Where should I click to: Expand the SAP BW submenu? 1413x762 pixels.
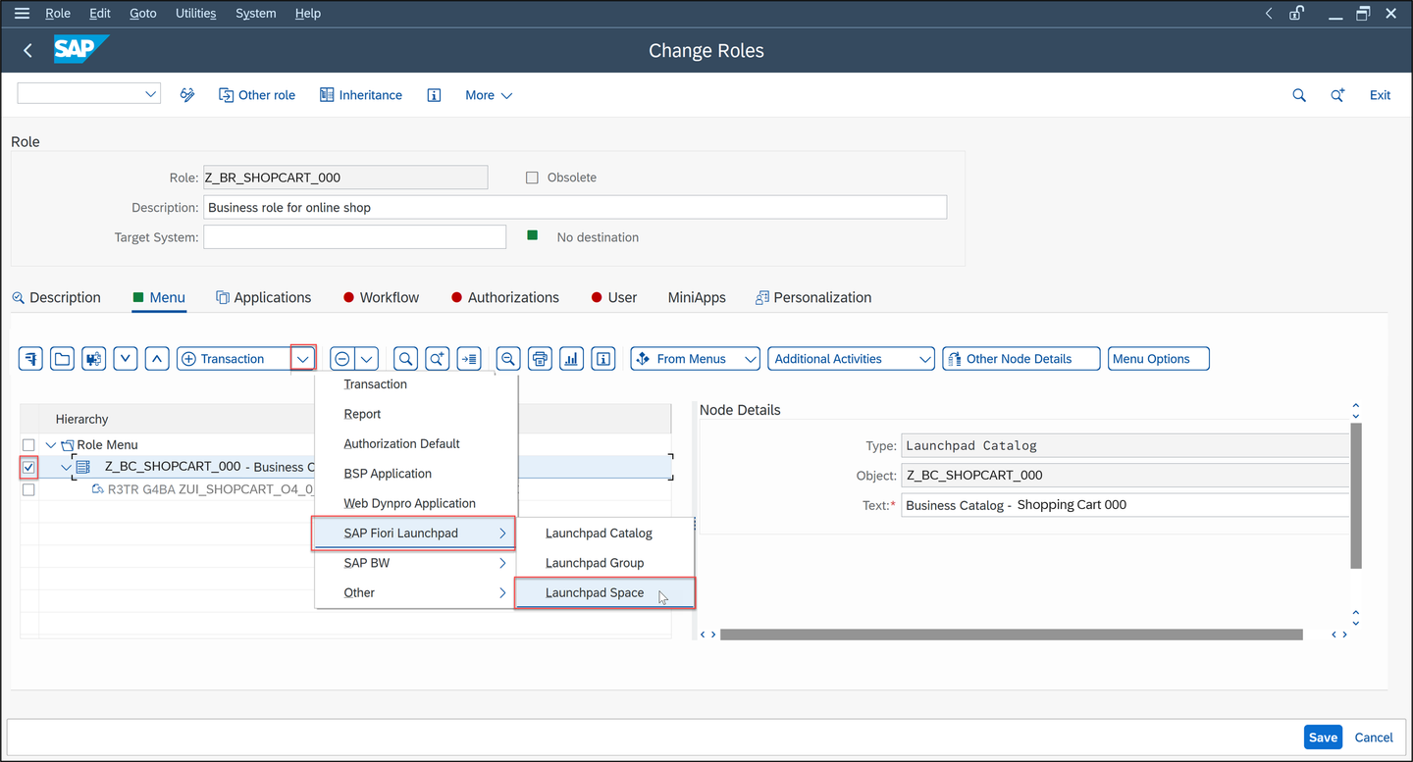coord(415,563)
